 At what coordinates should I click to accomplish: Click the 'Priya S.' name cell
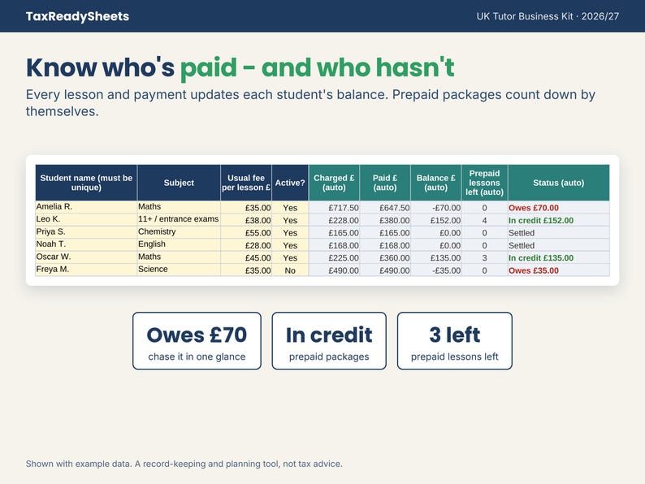point(86,232)
